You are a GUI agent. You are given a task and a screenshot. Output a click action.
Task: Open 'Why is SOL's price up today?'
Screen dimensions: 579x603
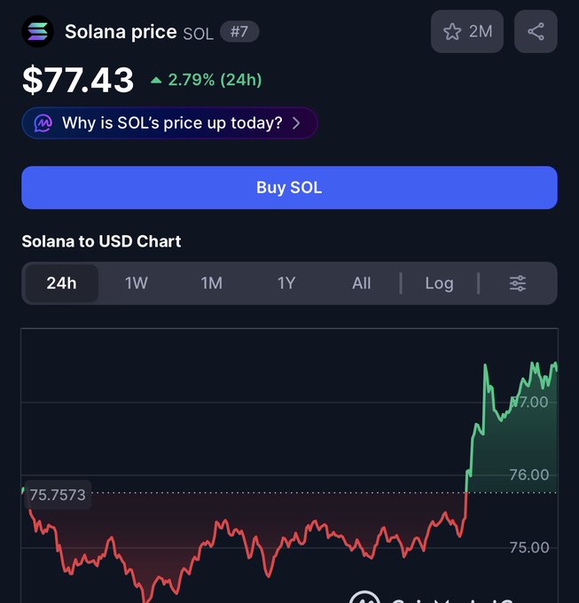[169, 123]
